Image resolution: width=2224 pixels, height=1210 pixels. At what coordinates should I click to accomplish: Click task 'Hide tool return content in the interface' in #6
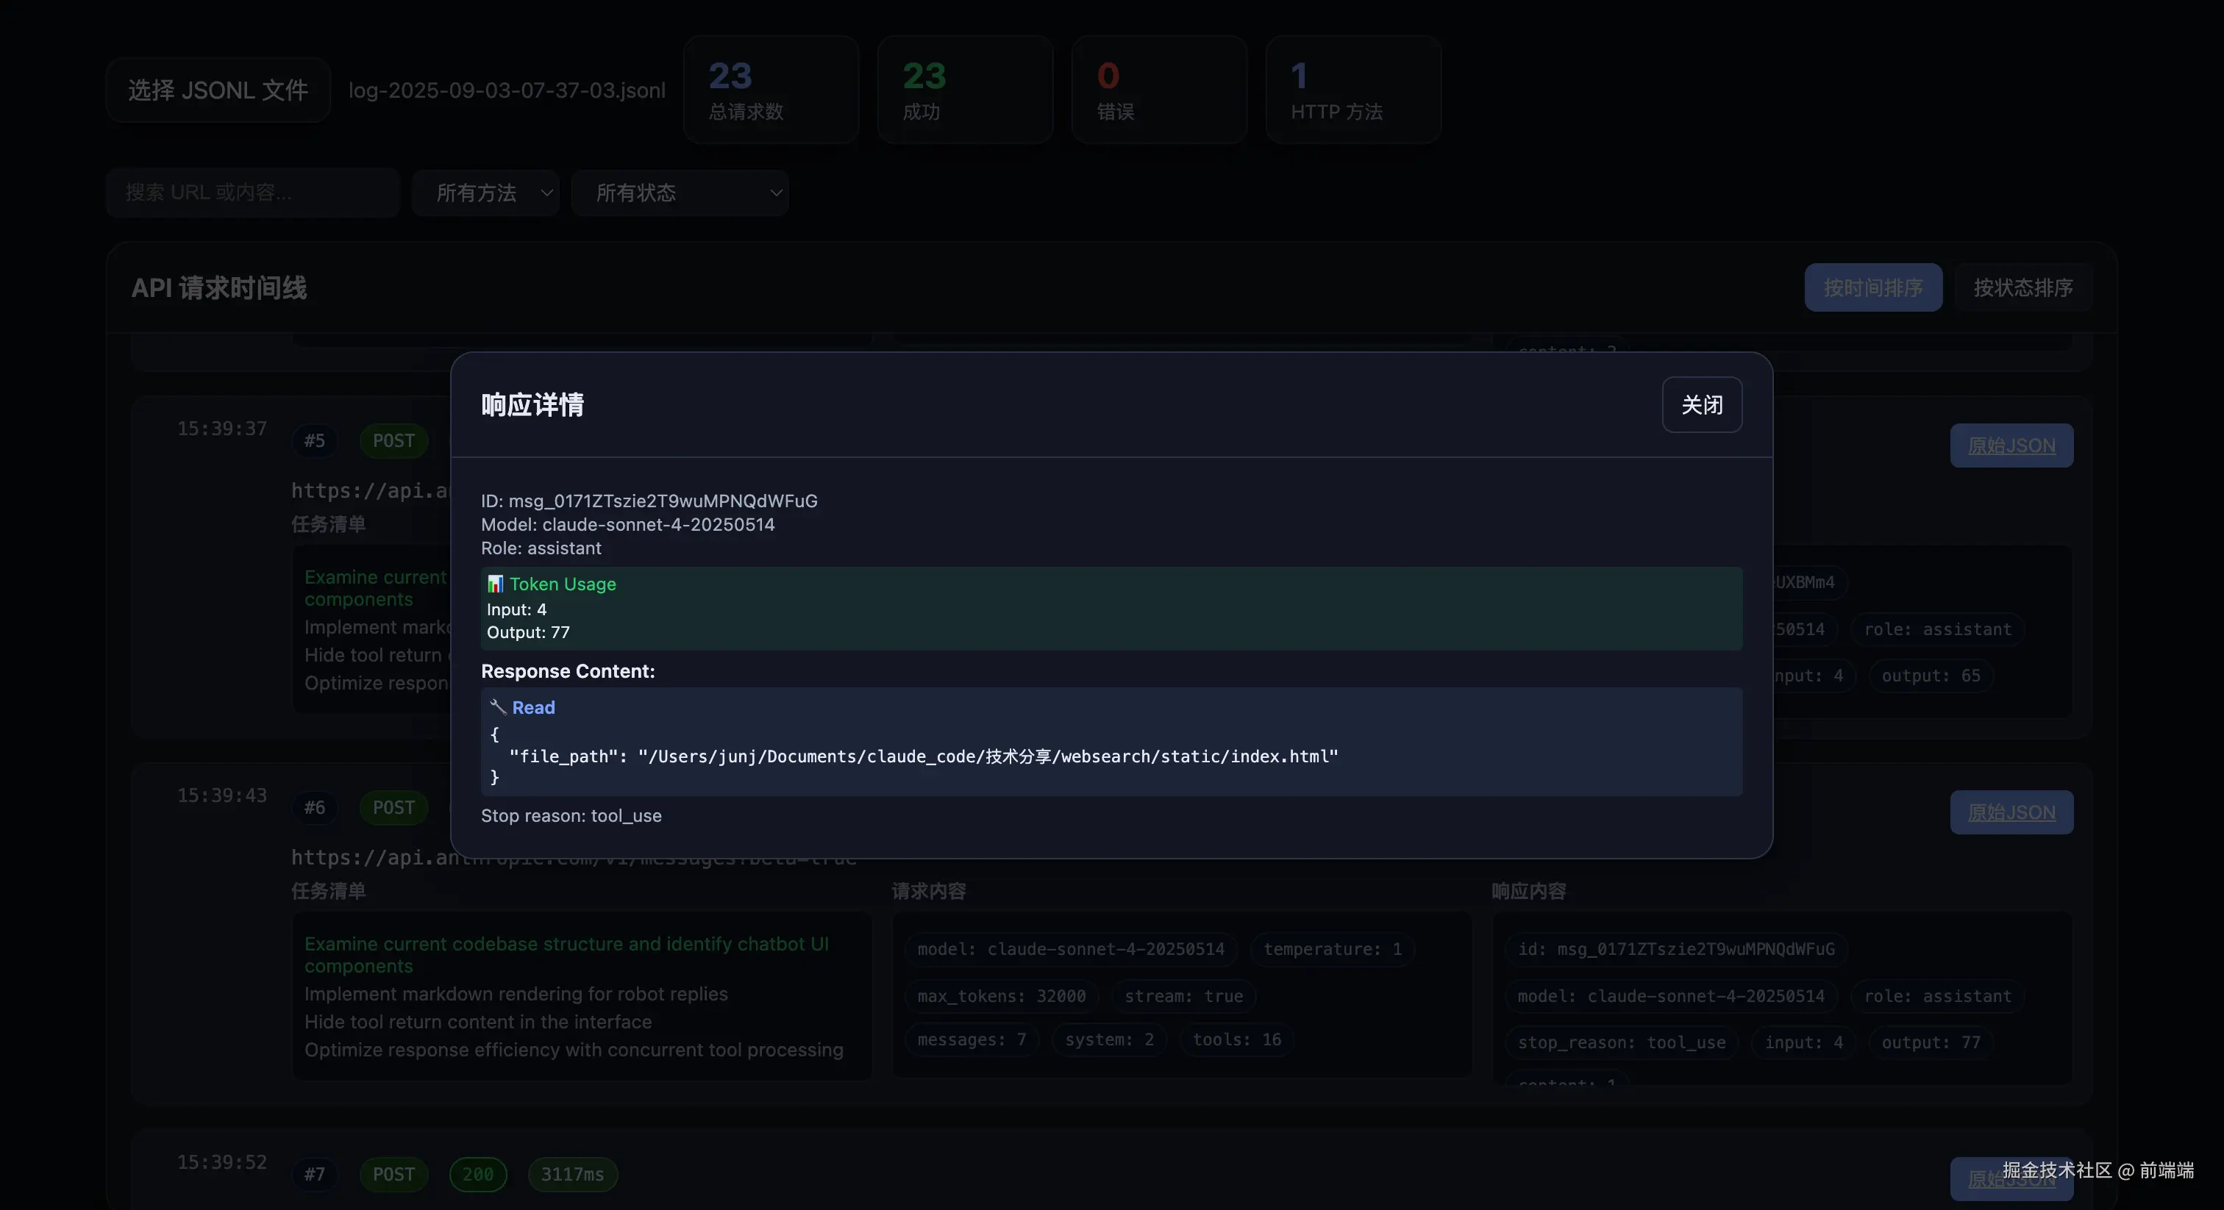(477, 1022)
